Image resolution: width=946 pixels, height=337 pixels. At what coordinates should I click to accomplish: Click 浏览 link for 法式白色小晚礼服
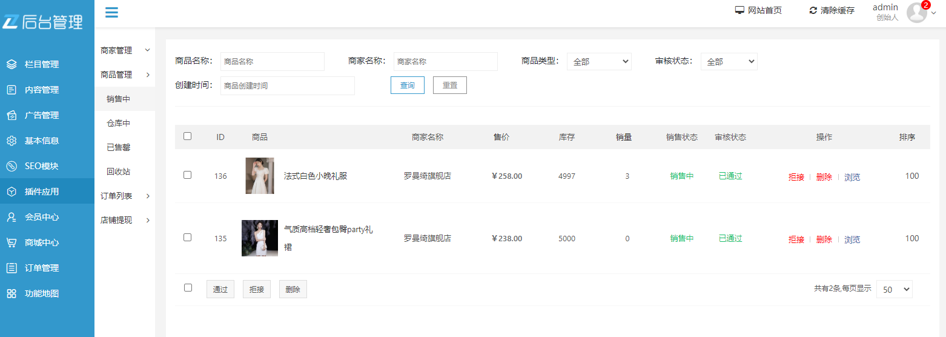coord(852,177)
